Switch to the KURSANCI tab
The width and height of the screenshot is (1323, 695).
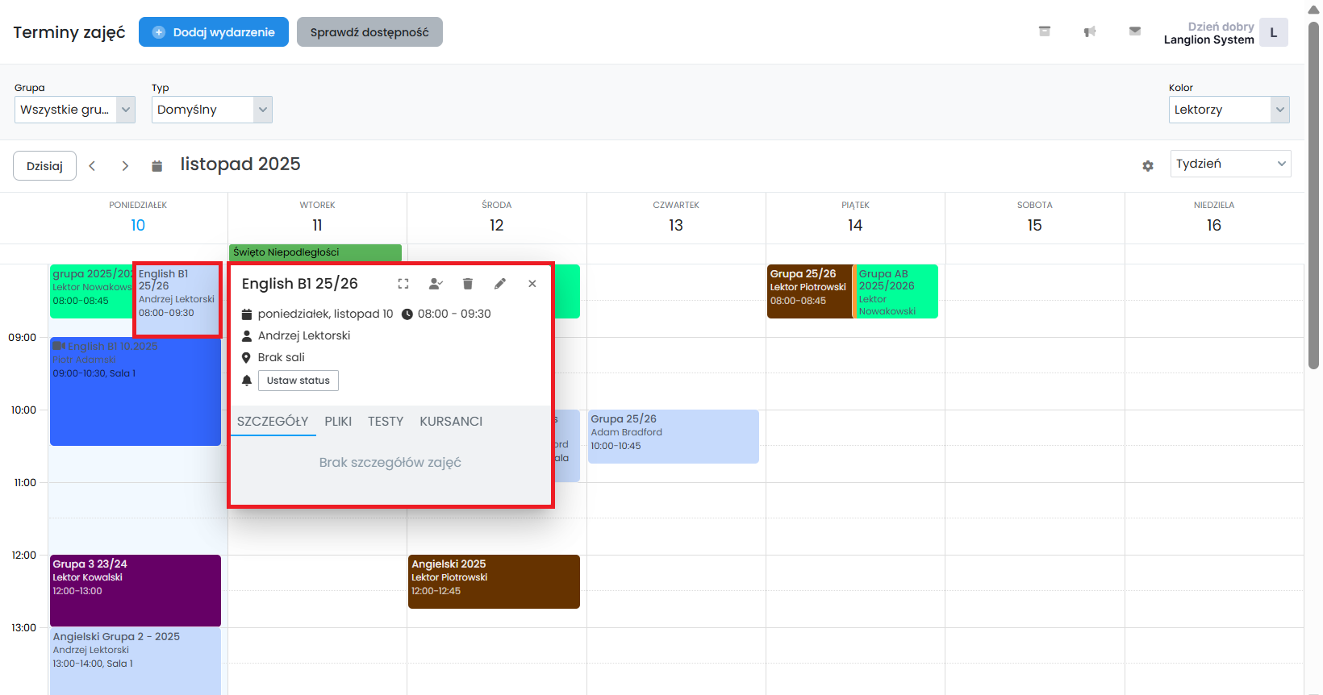451,421
